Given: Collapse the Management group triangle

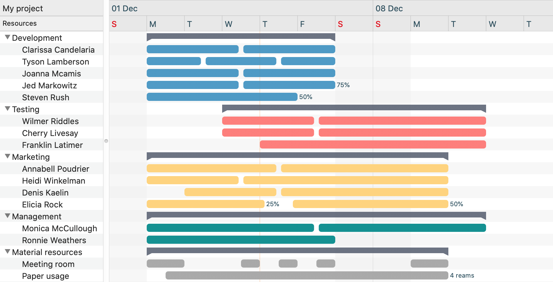Looking at the screenshot, I should pyautogui.click(x=8, y=216).
